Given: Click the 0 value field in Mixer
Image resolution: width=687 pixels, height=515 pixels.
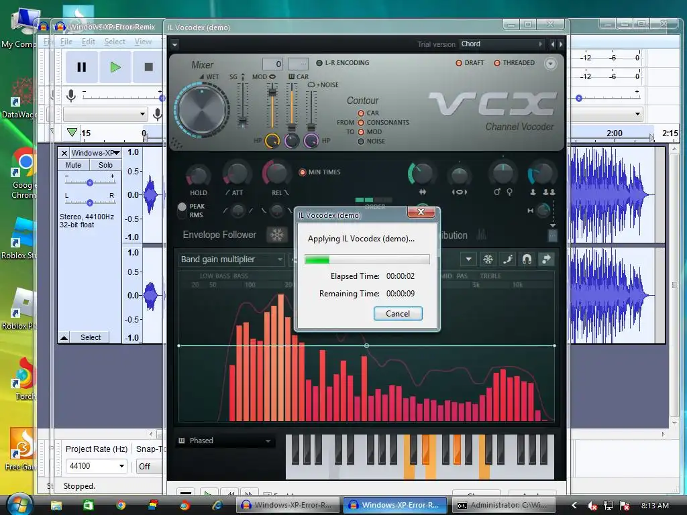Looking at the screenshot, I should 272,64.
